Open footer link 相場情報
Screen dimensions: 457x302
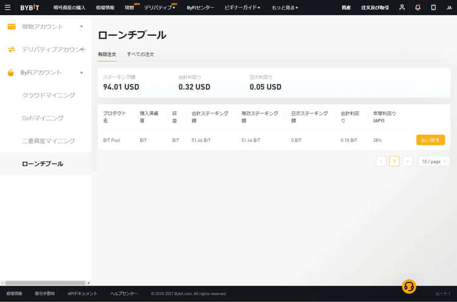[14, 294]
